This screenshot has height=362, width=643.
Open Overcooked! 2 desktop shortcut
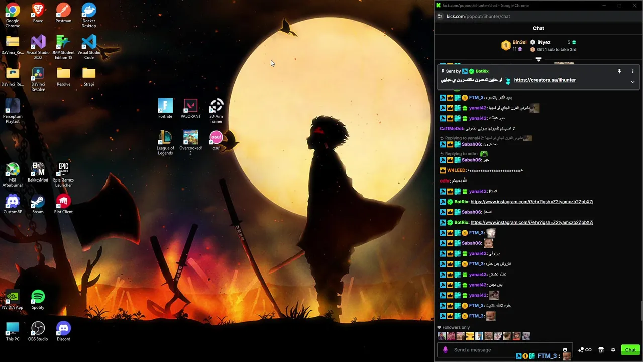point(190,143)
